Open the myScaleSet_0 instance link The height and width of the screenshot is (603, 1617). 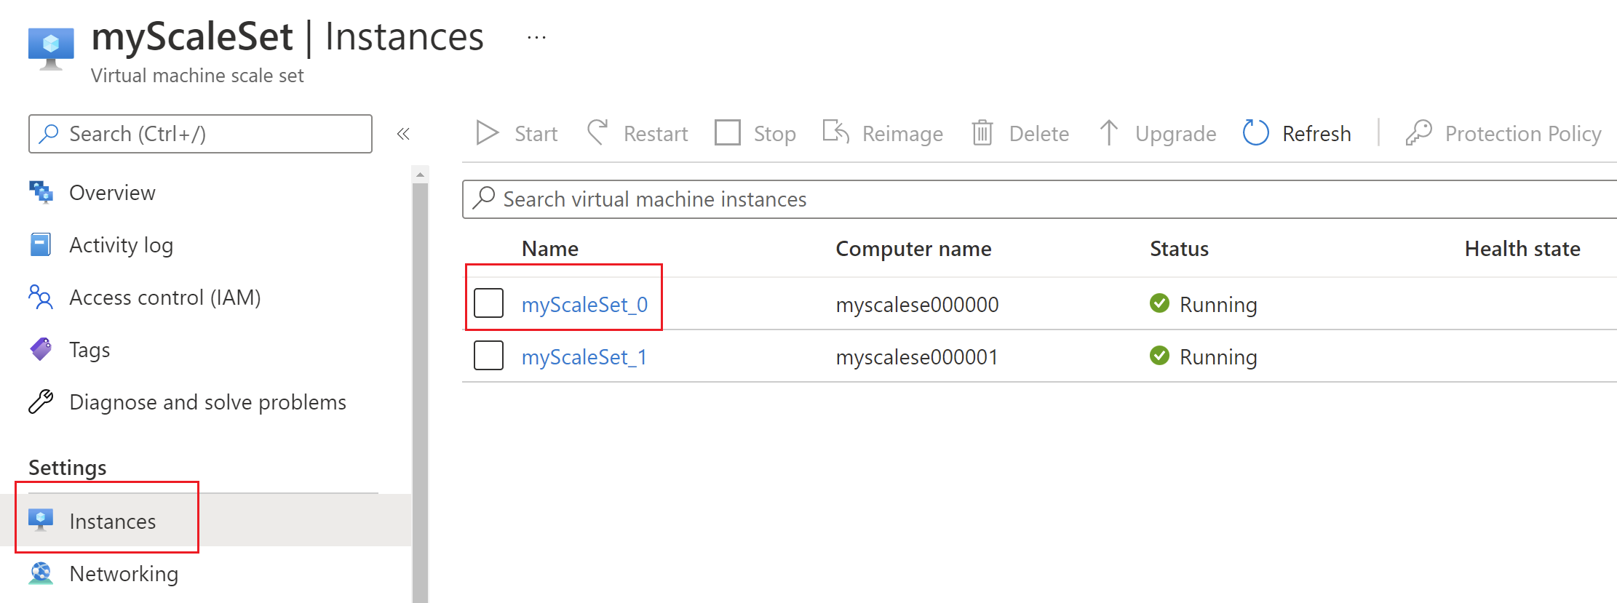pyautogui.click(x=584, y=305)
